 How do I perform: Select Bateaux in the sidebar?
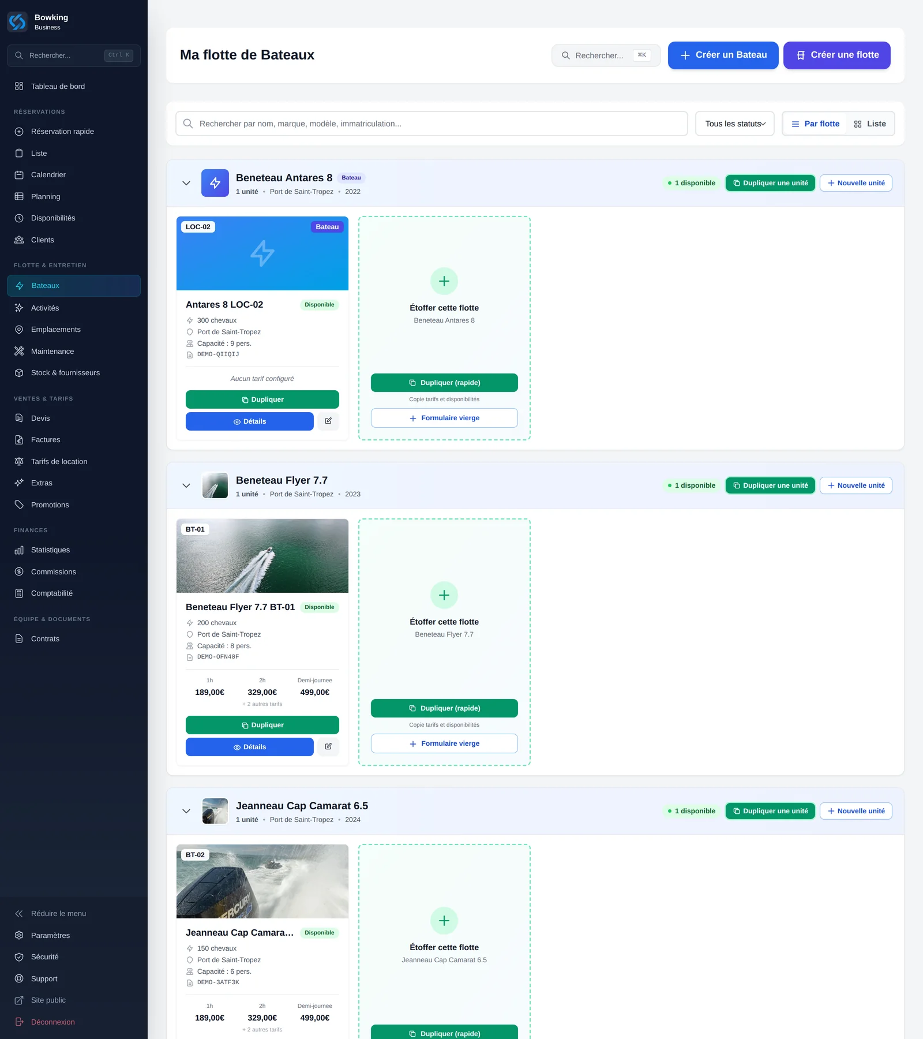coord(74,286)
